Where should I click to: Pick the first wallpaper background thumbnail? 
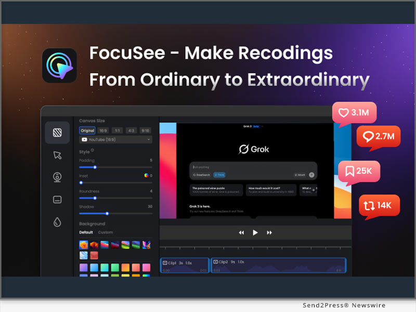[x=83, y=244]
